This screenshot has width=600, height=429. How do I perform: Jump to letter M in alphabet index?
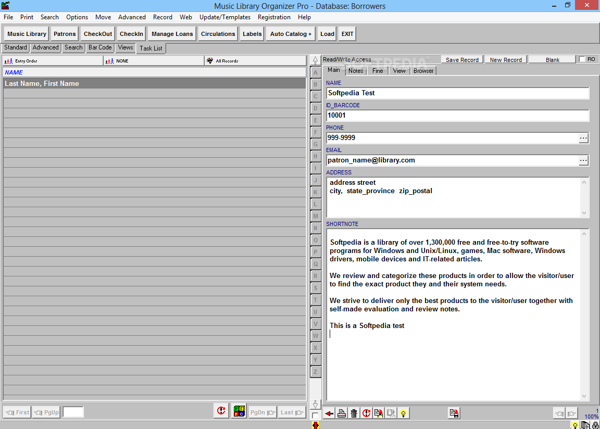tap(315, 216)
